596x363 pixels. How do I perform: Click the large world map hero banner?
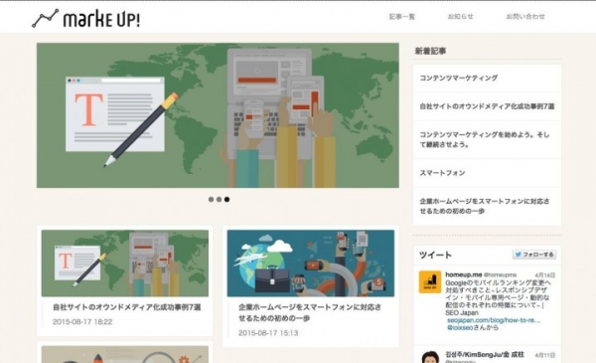[x=218, y=115]
